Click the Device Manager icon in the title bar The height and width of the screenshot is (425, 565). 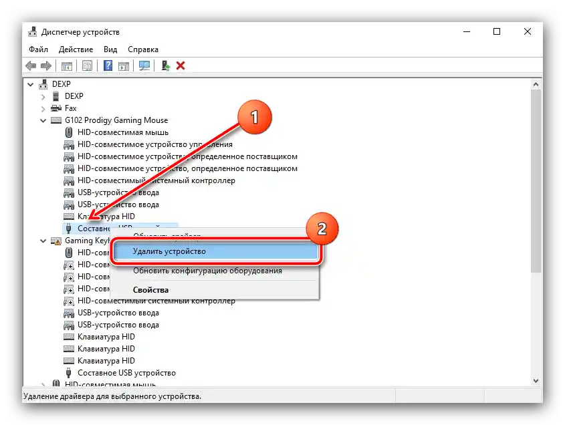[33, 31]
